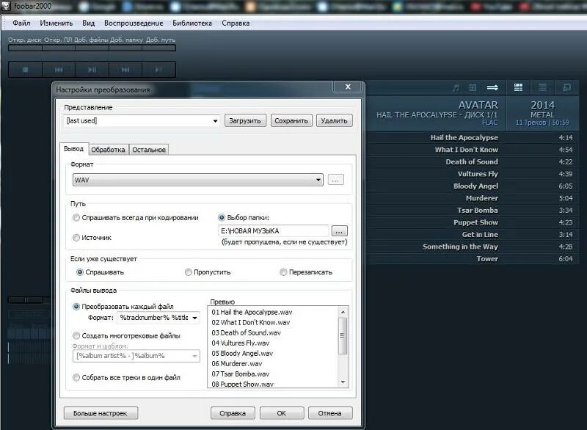The image size is (587, 430).
Task: Open the format settings ellipsis button
Action: point(336,180)
